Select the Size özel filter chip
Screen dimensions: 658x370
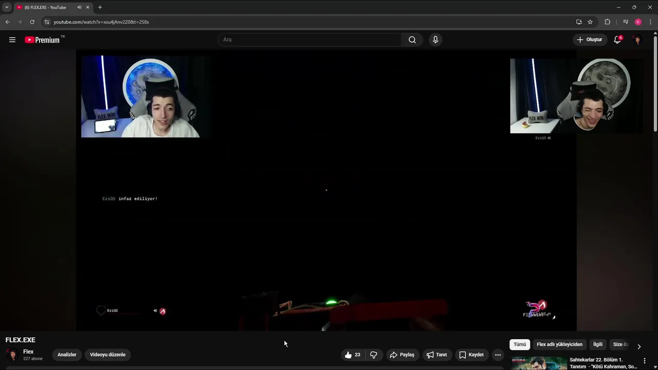620,344
